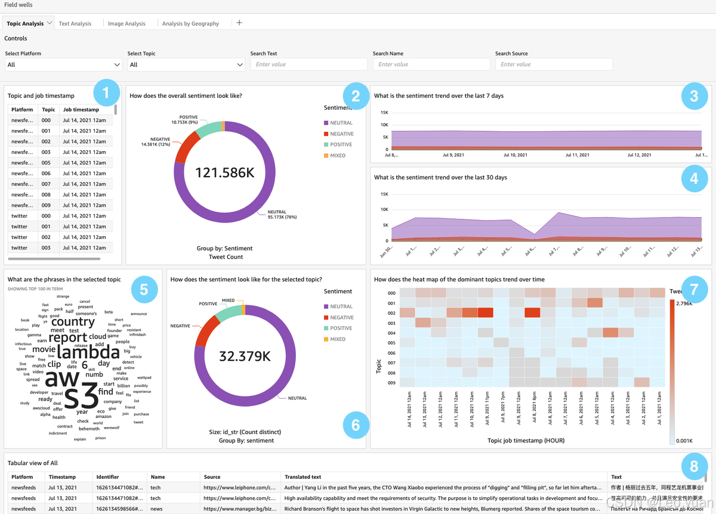
Task: Sort by Identifier column in tabular view
Action: coord(107,477)
